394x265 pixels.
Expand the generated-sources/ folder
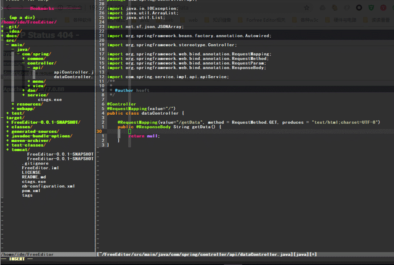pos(35,131)
